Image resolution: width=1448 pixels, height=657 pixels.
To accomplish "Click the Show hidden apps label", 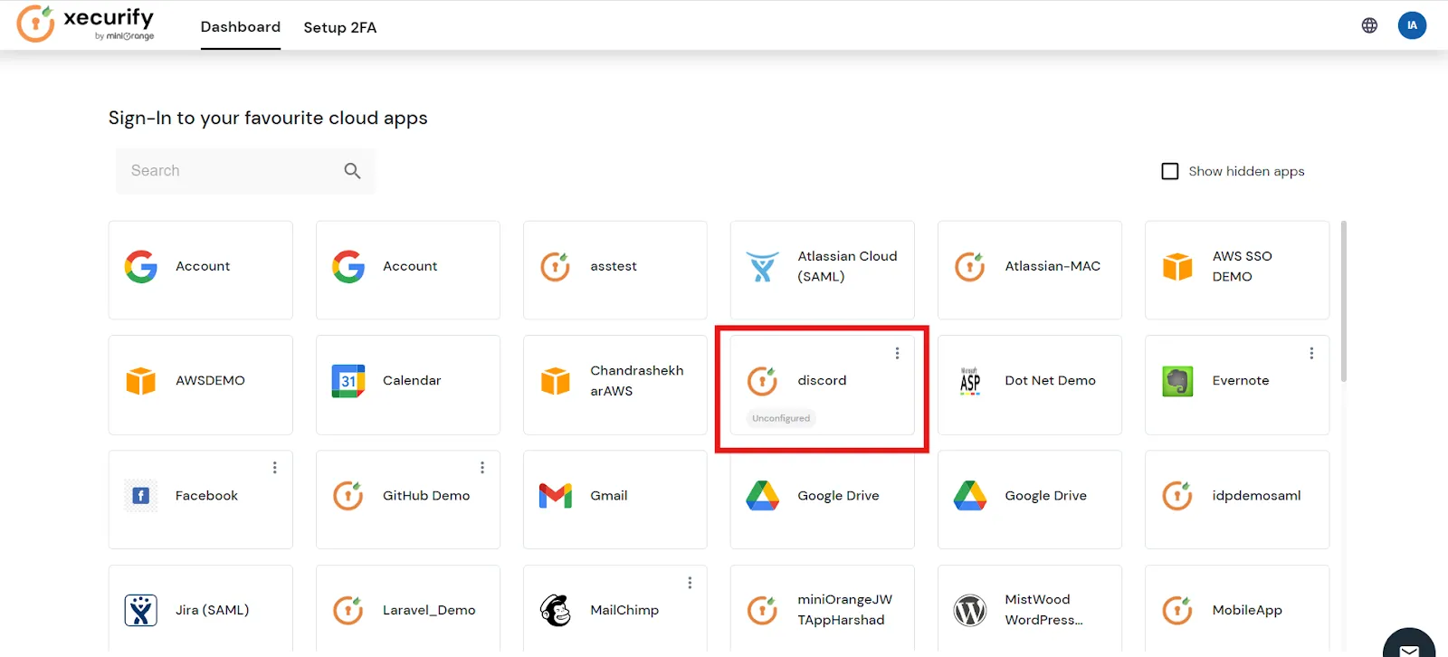I will click(x=1246, y=171).
